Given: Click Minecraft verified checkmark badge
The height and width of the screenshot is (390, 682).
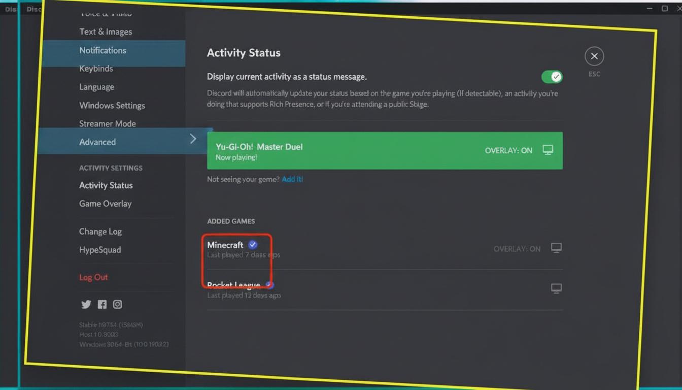Looking at the screenshot, I should 252,245.
